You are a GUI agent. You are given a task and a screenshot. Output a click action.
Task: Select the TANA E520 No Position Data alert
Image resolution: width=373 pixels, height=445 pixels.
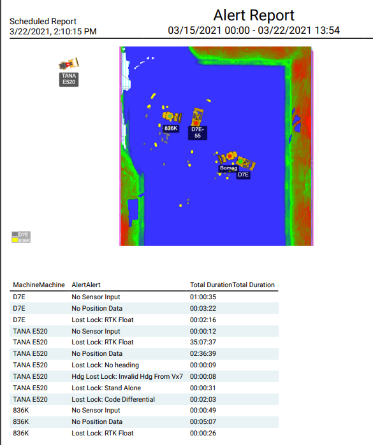pos(97,353)
